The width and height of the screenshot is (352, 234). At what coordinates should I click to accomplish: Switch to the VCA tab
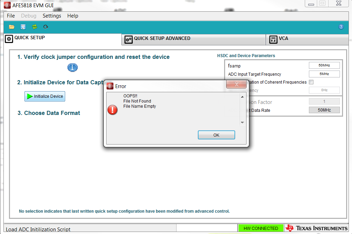(307, 40)
